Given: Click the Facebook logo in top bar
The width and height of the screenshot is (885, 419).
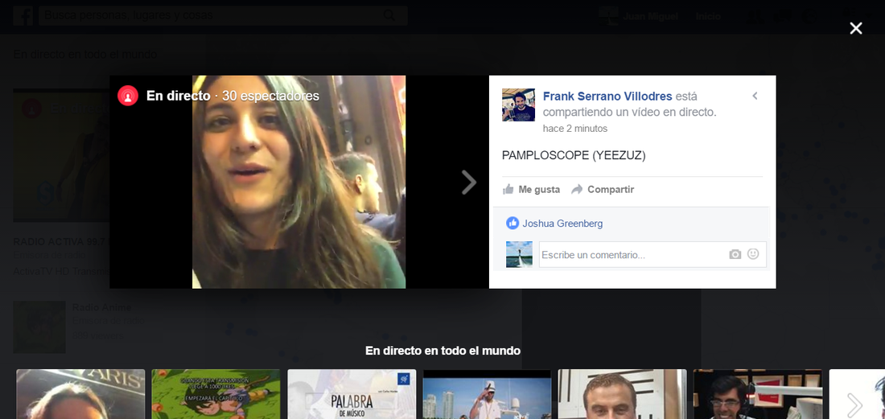Looking at the screenshot, I should pos(23,16).
